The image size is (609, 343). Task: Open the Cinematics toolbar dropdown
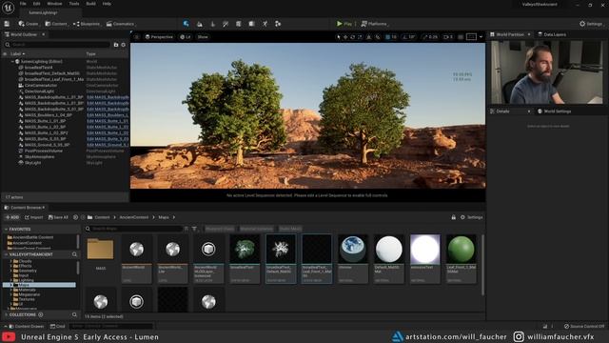(x=121, y=24)
